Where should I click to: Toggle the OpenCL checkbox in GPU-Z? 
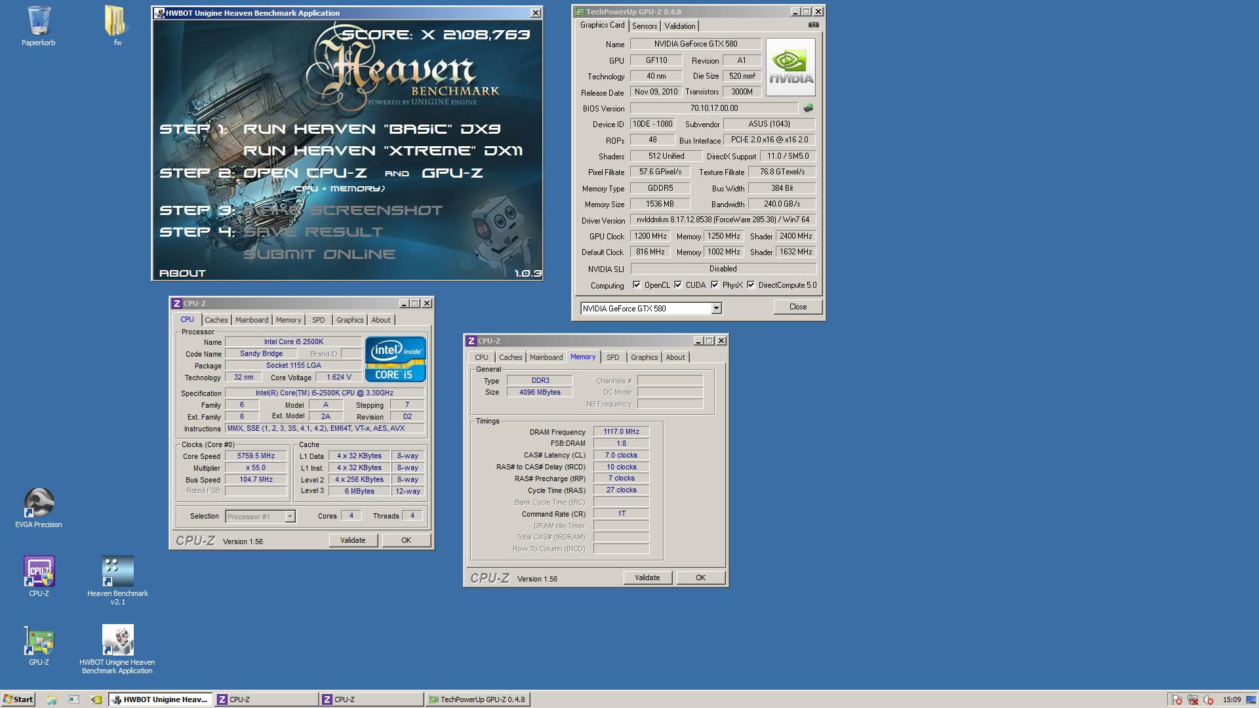pyautogui.click(x=636, y=285)
